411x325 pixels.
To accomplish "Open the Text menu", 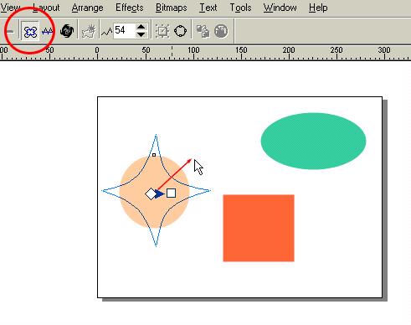I will pyautogui.click(x=208, y=8).
